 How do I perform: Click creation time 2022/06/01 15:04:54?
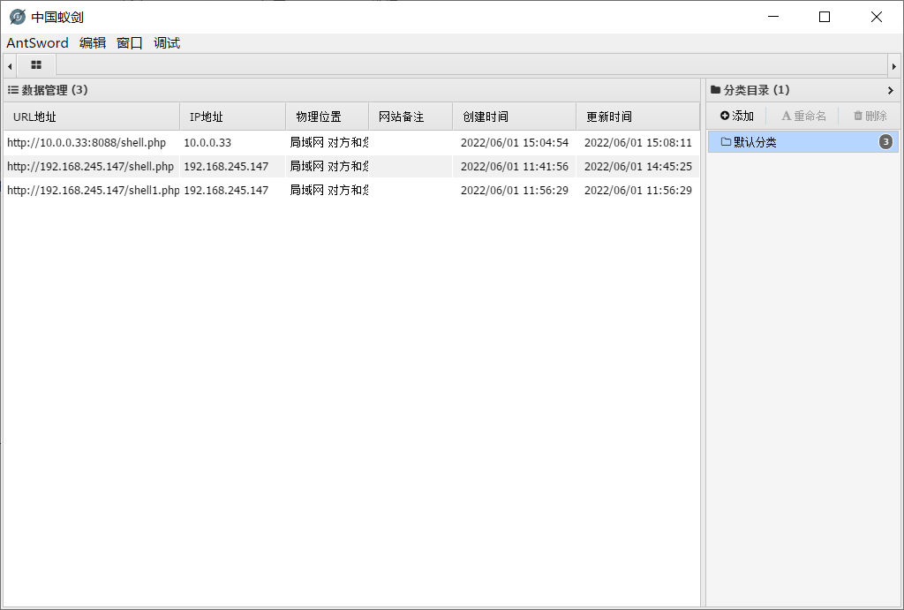(515, 142)
